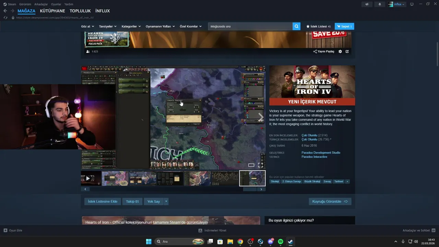Screen dimensions: 439x247
Task: Open Paradox Interactive publisher link
Action: 314,157
